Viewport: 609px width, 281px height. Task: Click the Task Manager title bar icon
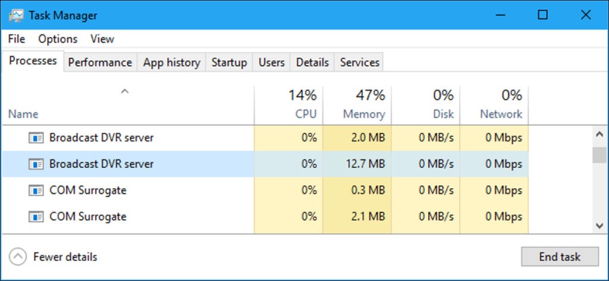[x=17, y=15]
